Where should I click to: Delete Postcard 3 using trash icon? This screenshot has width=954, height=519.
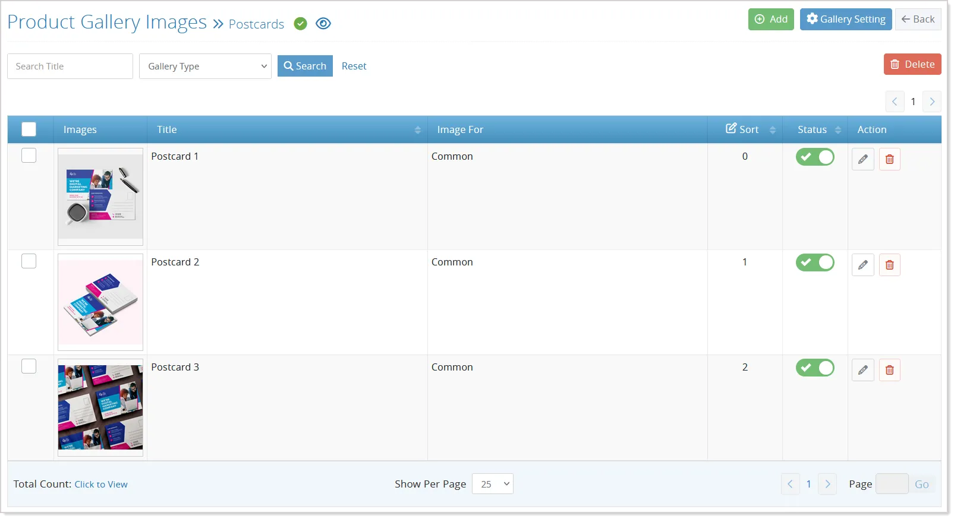coord(890,370)
